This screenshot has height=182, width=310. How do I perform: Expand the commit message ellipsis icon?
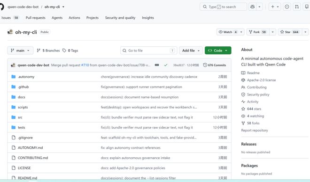tap(157, 65)
